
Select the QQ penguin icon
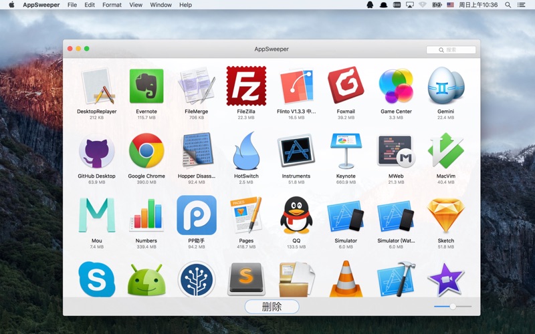[296, 215]
